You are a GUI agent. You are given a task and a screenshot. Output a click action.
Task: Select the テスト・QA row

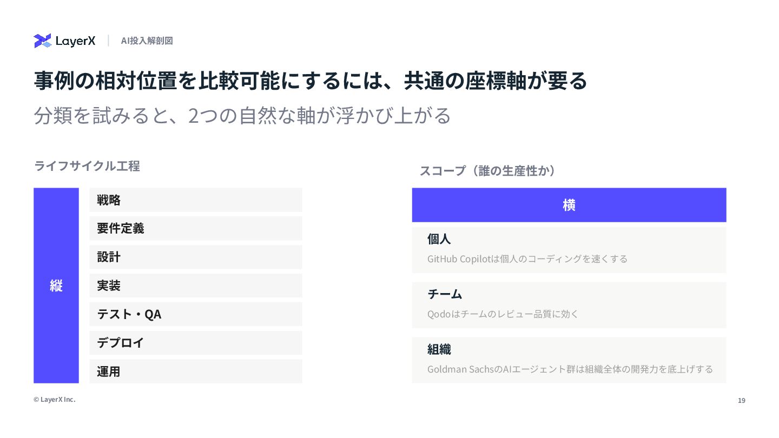point(195,314)
